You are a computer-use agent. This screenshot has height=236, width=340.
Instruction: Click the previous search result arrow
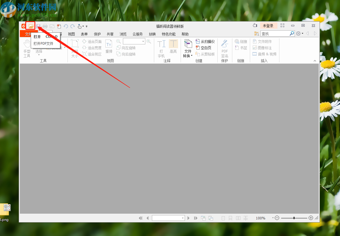308,34
